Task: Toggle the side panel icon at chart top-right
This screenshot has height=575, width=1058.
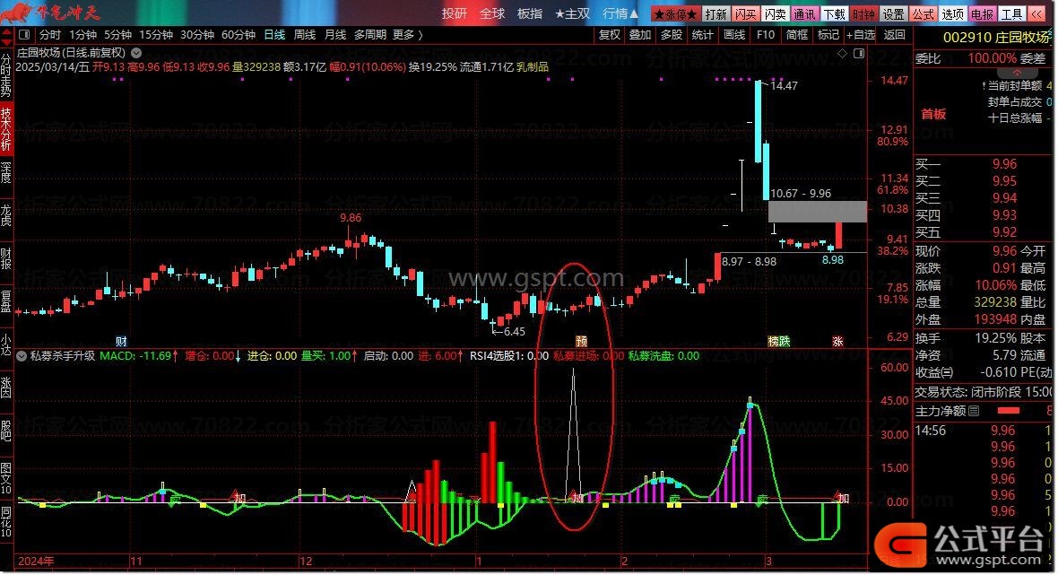Action: [x=859, y=53]
